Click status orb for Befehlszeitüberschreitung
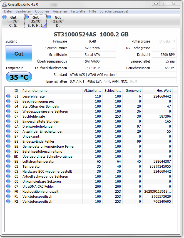Screen dimensions: 184x238 [x=8, y=151]
